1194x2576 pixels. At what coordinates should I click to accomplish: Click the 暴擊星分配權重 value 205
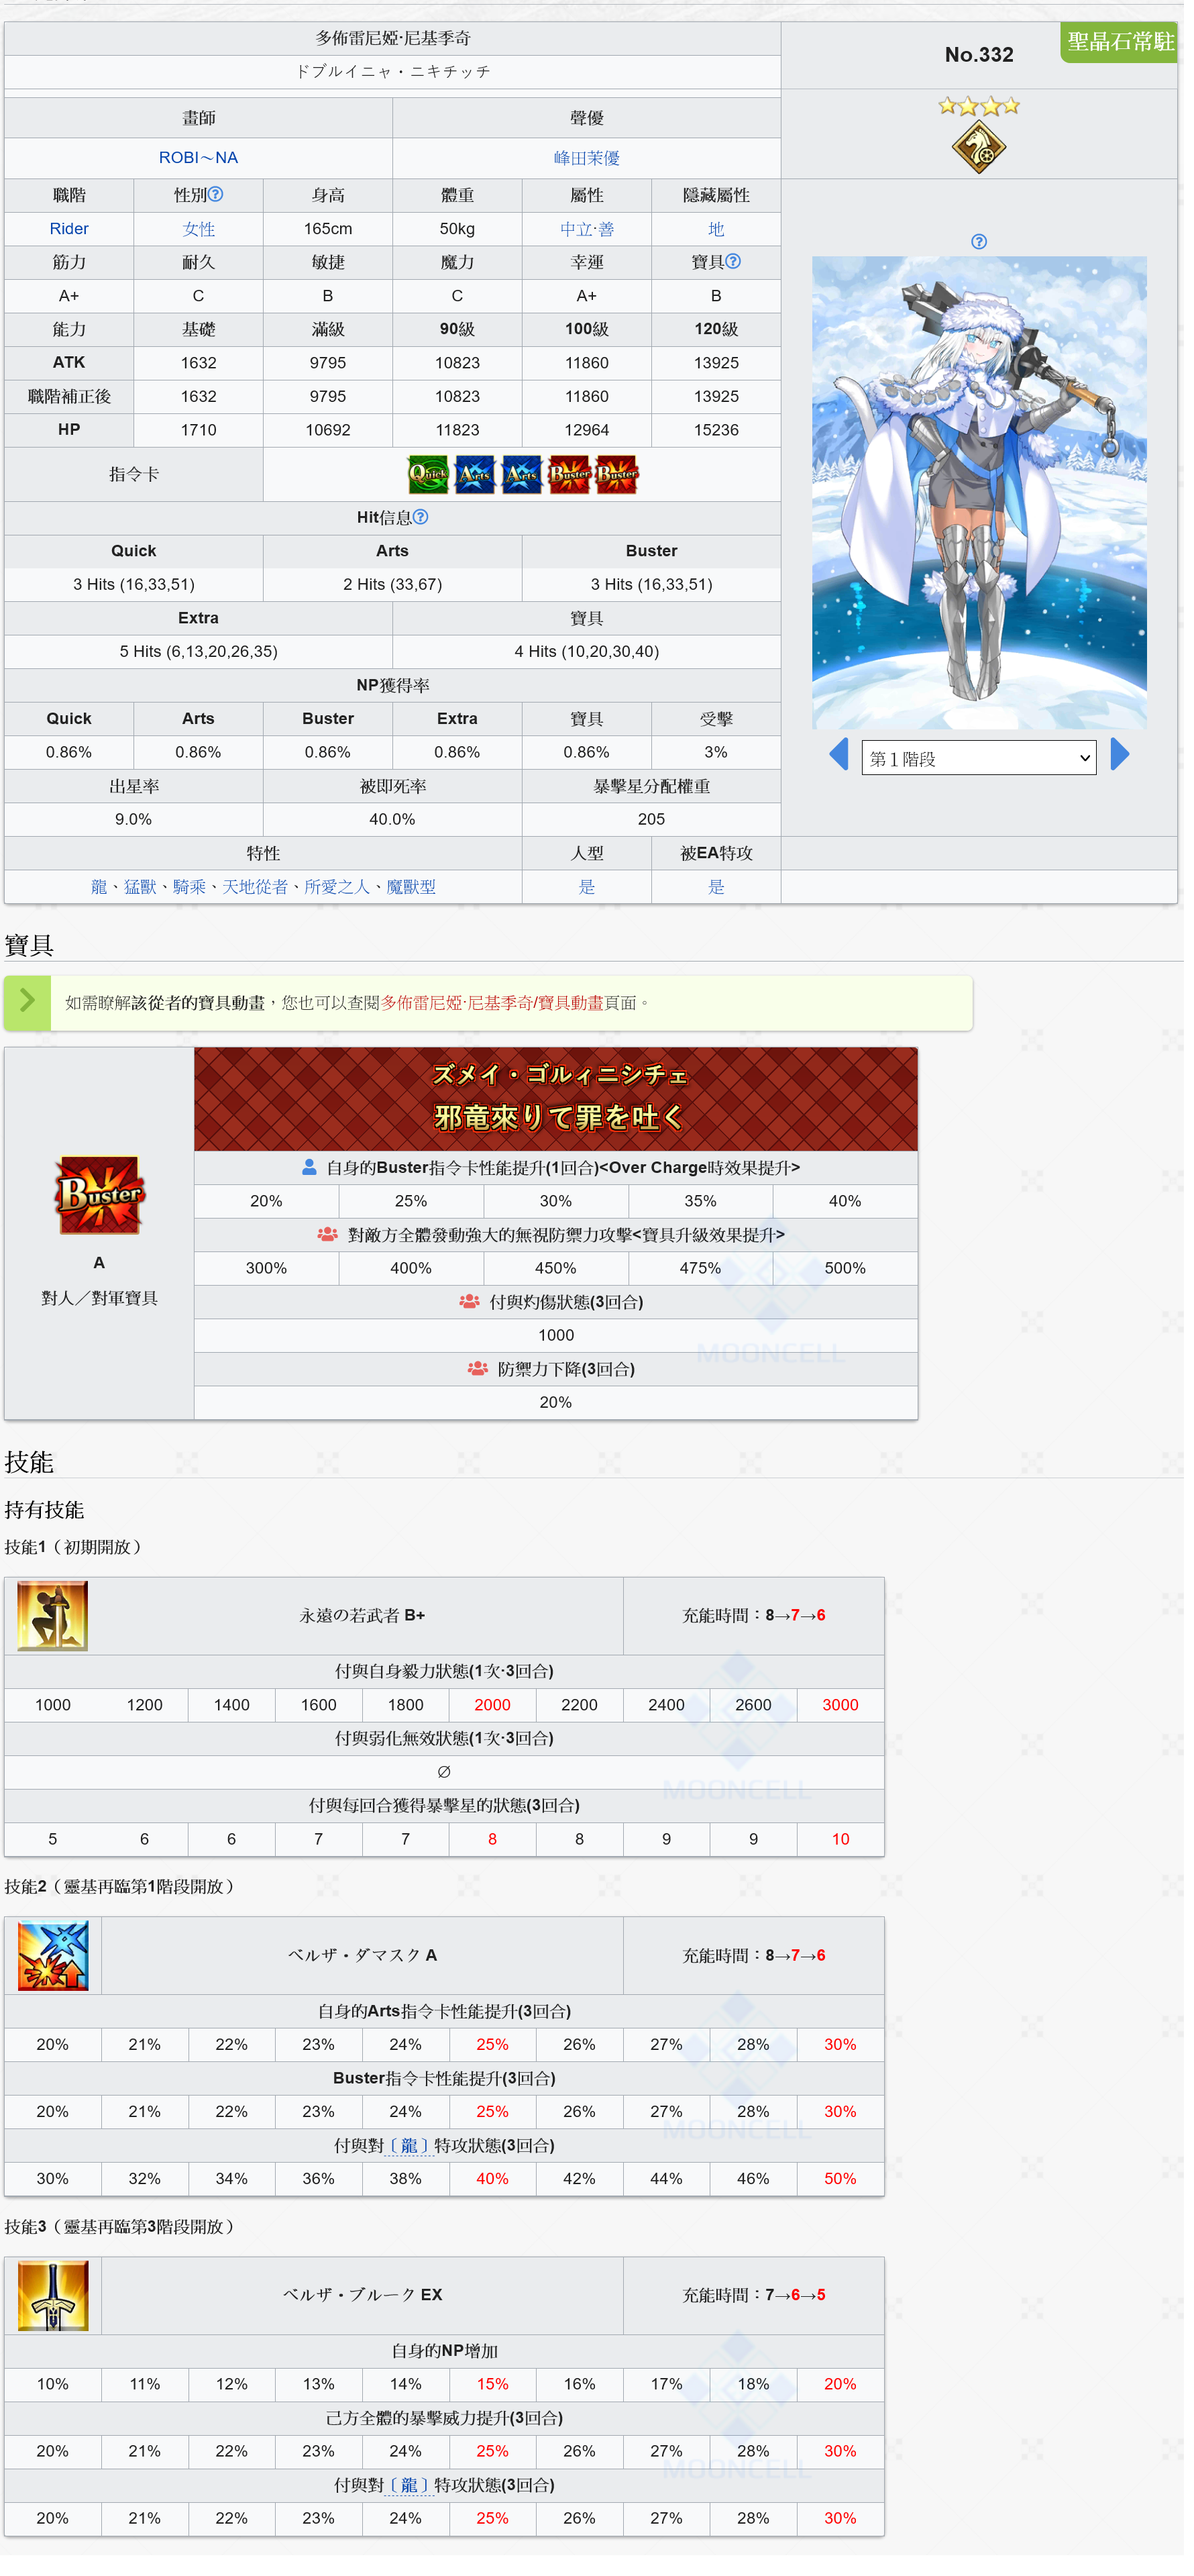657,825
